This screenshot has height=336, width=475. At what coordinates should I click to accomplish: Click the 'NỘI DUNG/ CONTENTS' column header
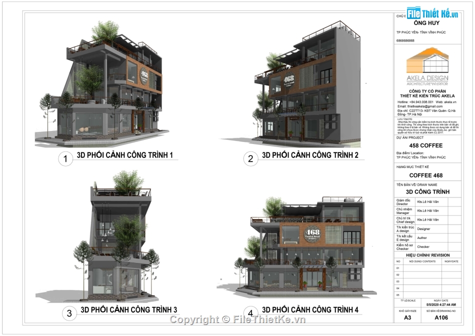(422, 261)
